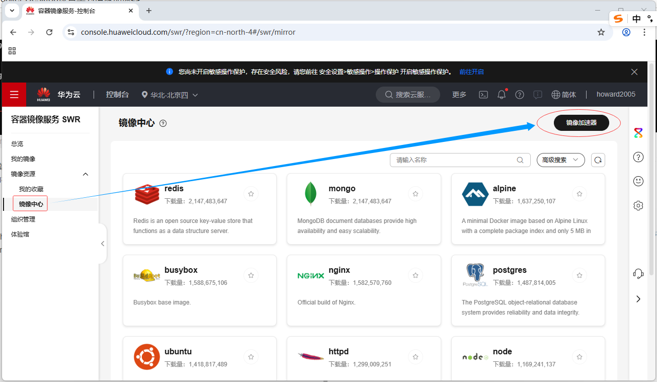Favorite the postgres image
The width and height of the screenshot is (657, 382).
click(580, 275)
